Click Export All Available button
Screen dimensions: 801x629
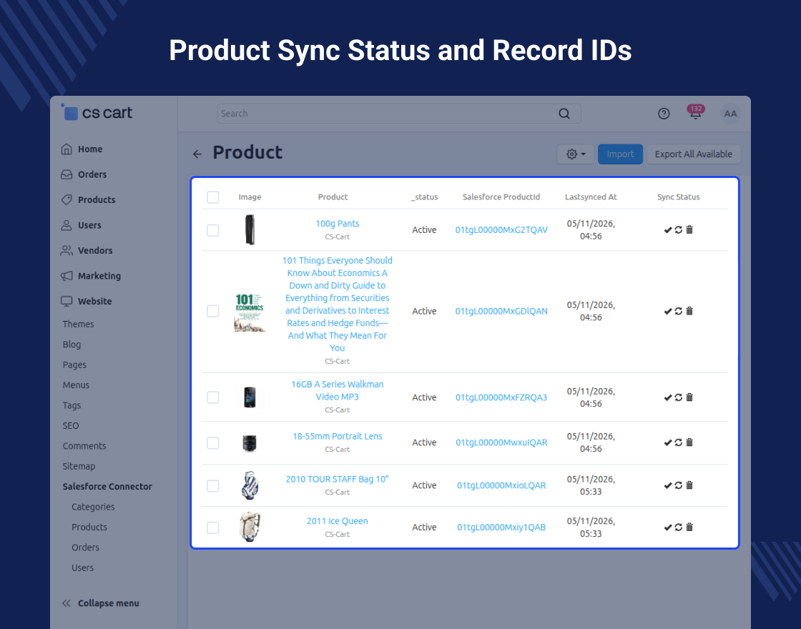pos(694,154)
